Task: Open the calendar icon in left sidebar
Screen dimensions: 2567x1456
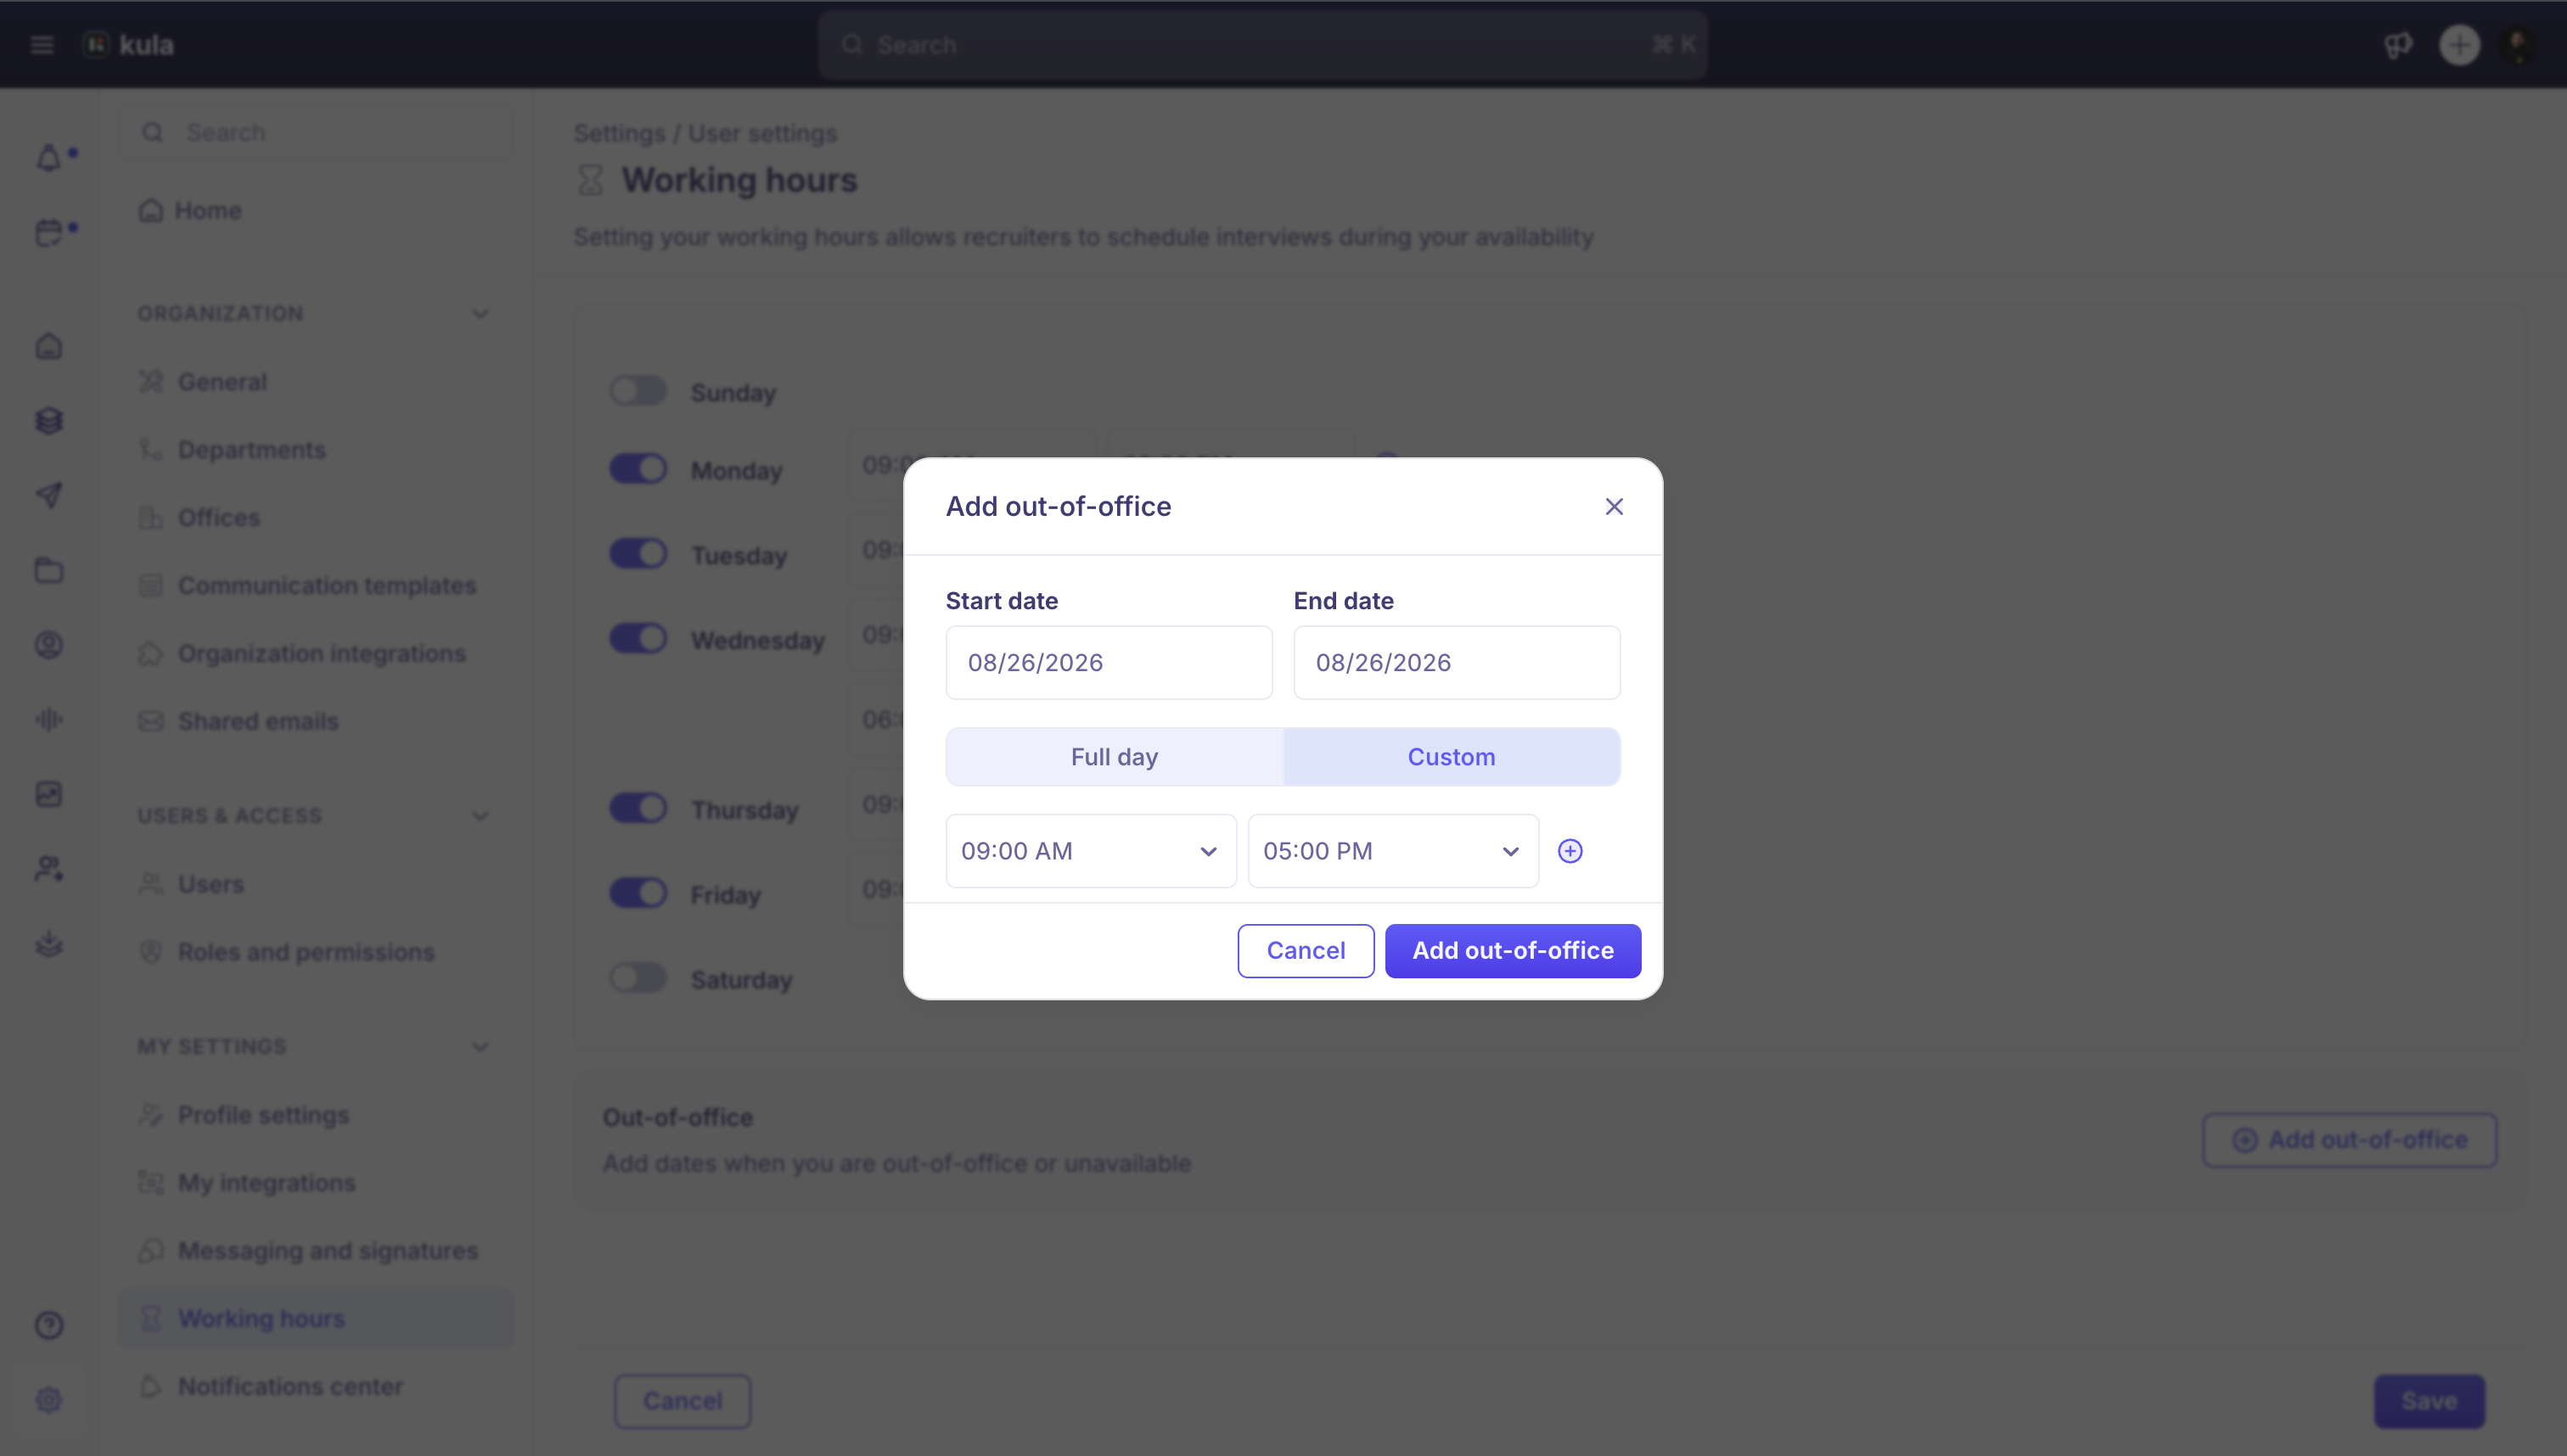Action: tap(48, 232)
